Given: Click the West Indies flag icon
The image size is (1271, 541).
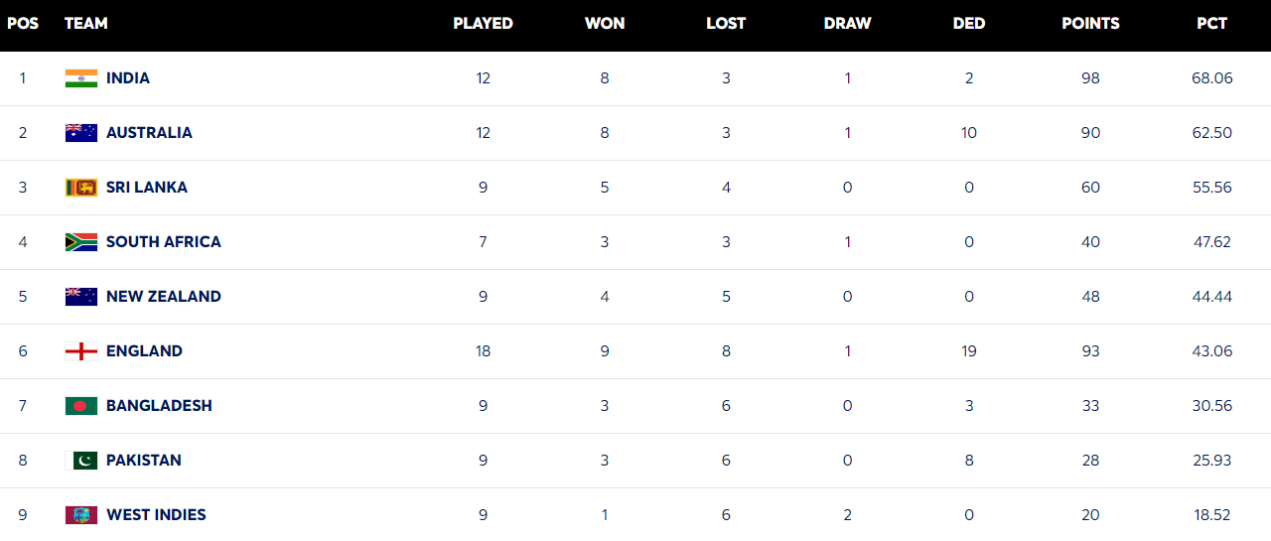Looking at the screenshot, I should coord(81,515).
